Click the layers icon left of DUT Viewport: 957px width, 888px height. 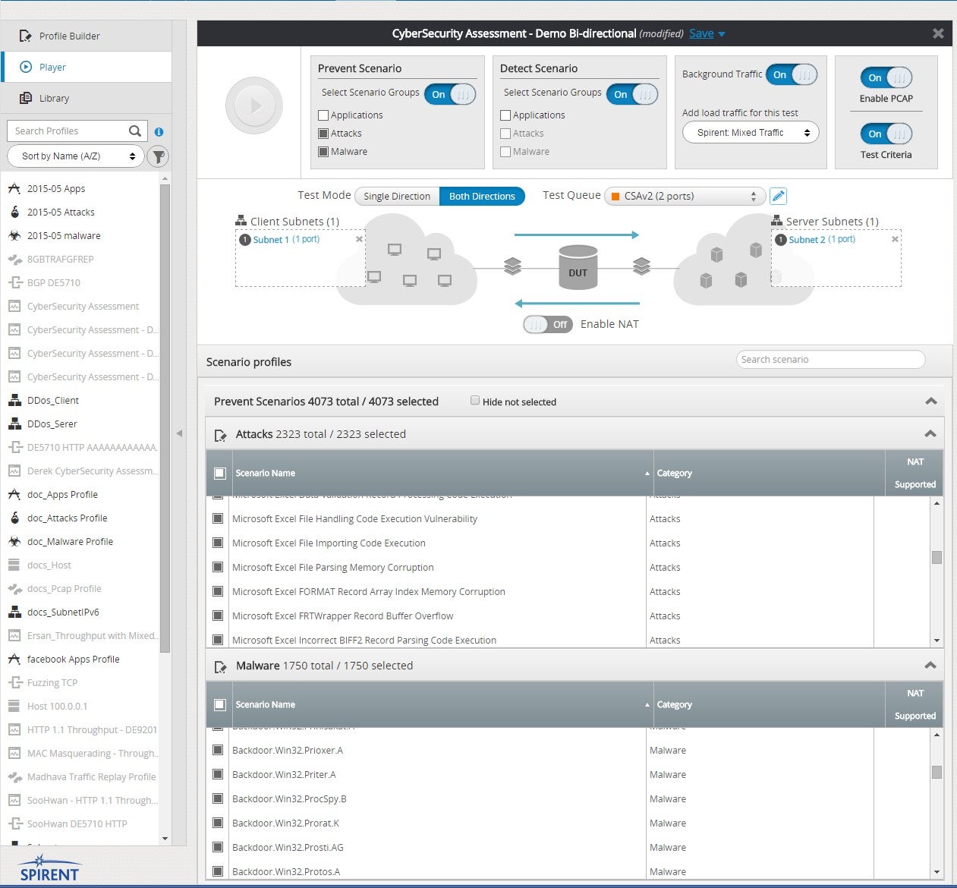(513, 266)
